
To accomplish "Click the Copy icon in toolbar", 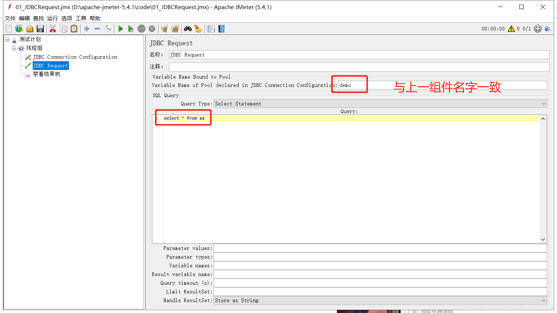I will [x=63, y=29].
